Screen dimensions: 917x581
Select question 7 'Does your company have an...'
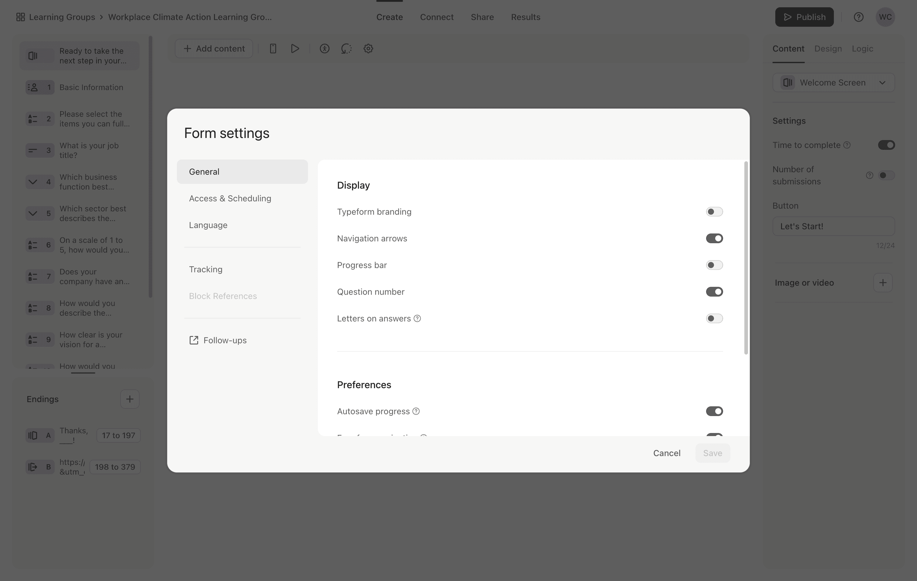tap(80, 277)
